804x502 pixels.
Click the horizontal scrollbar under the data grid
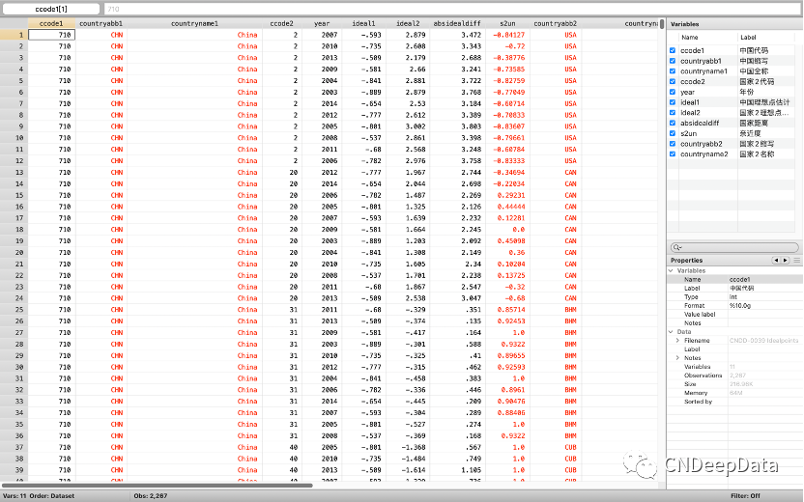(x=157, y=485)
